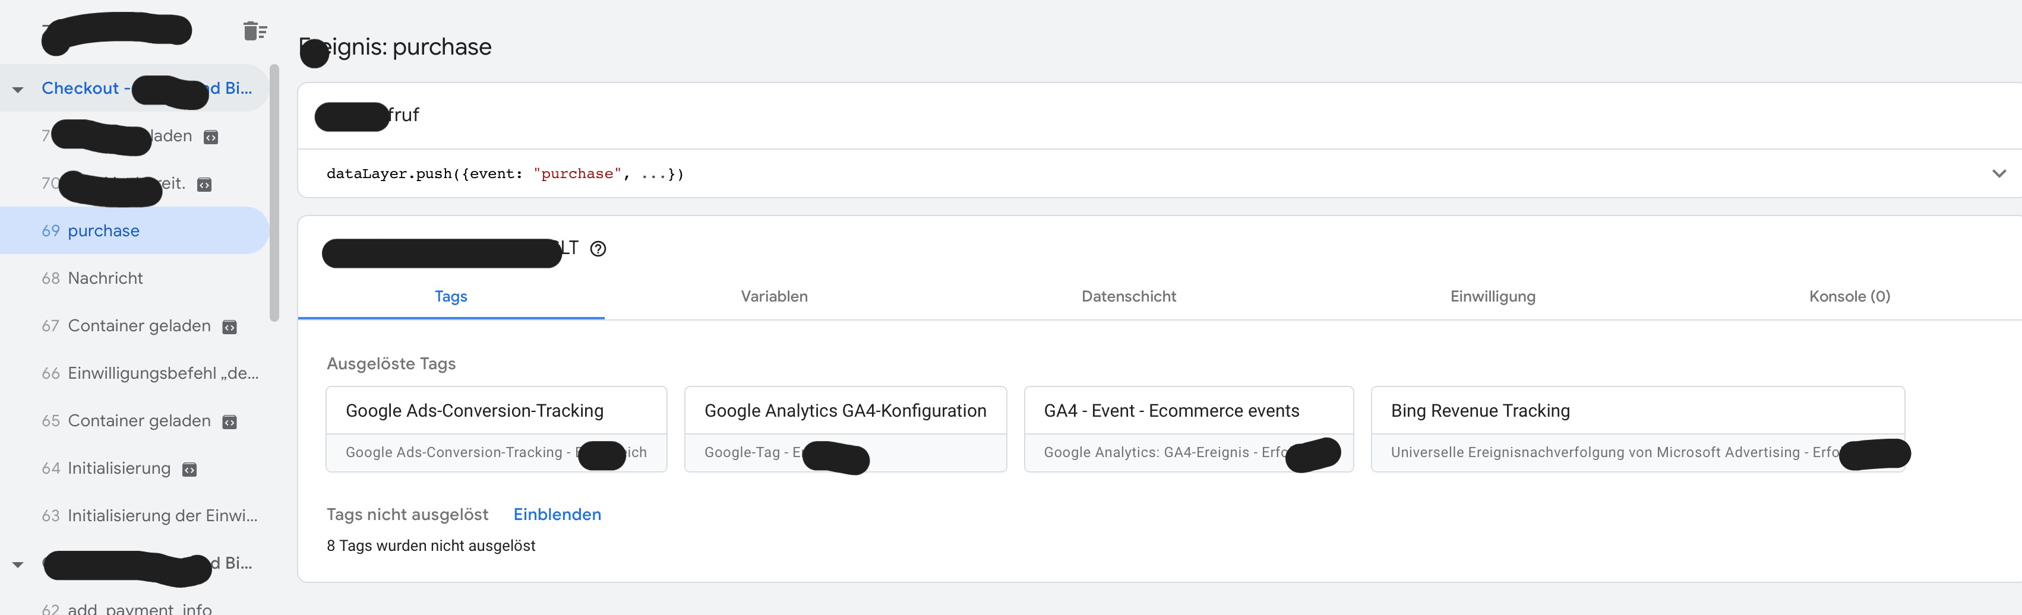Viewport: 2022px width, 615px height.
Task: Collapse the lower page group in sidebar
Action: point(18,564)
